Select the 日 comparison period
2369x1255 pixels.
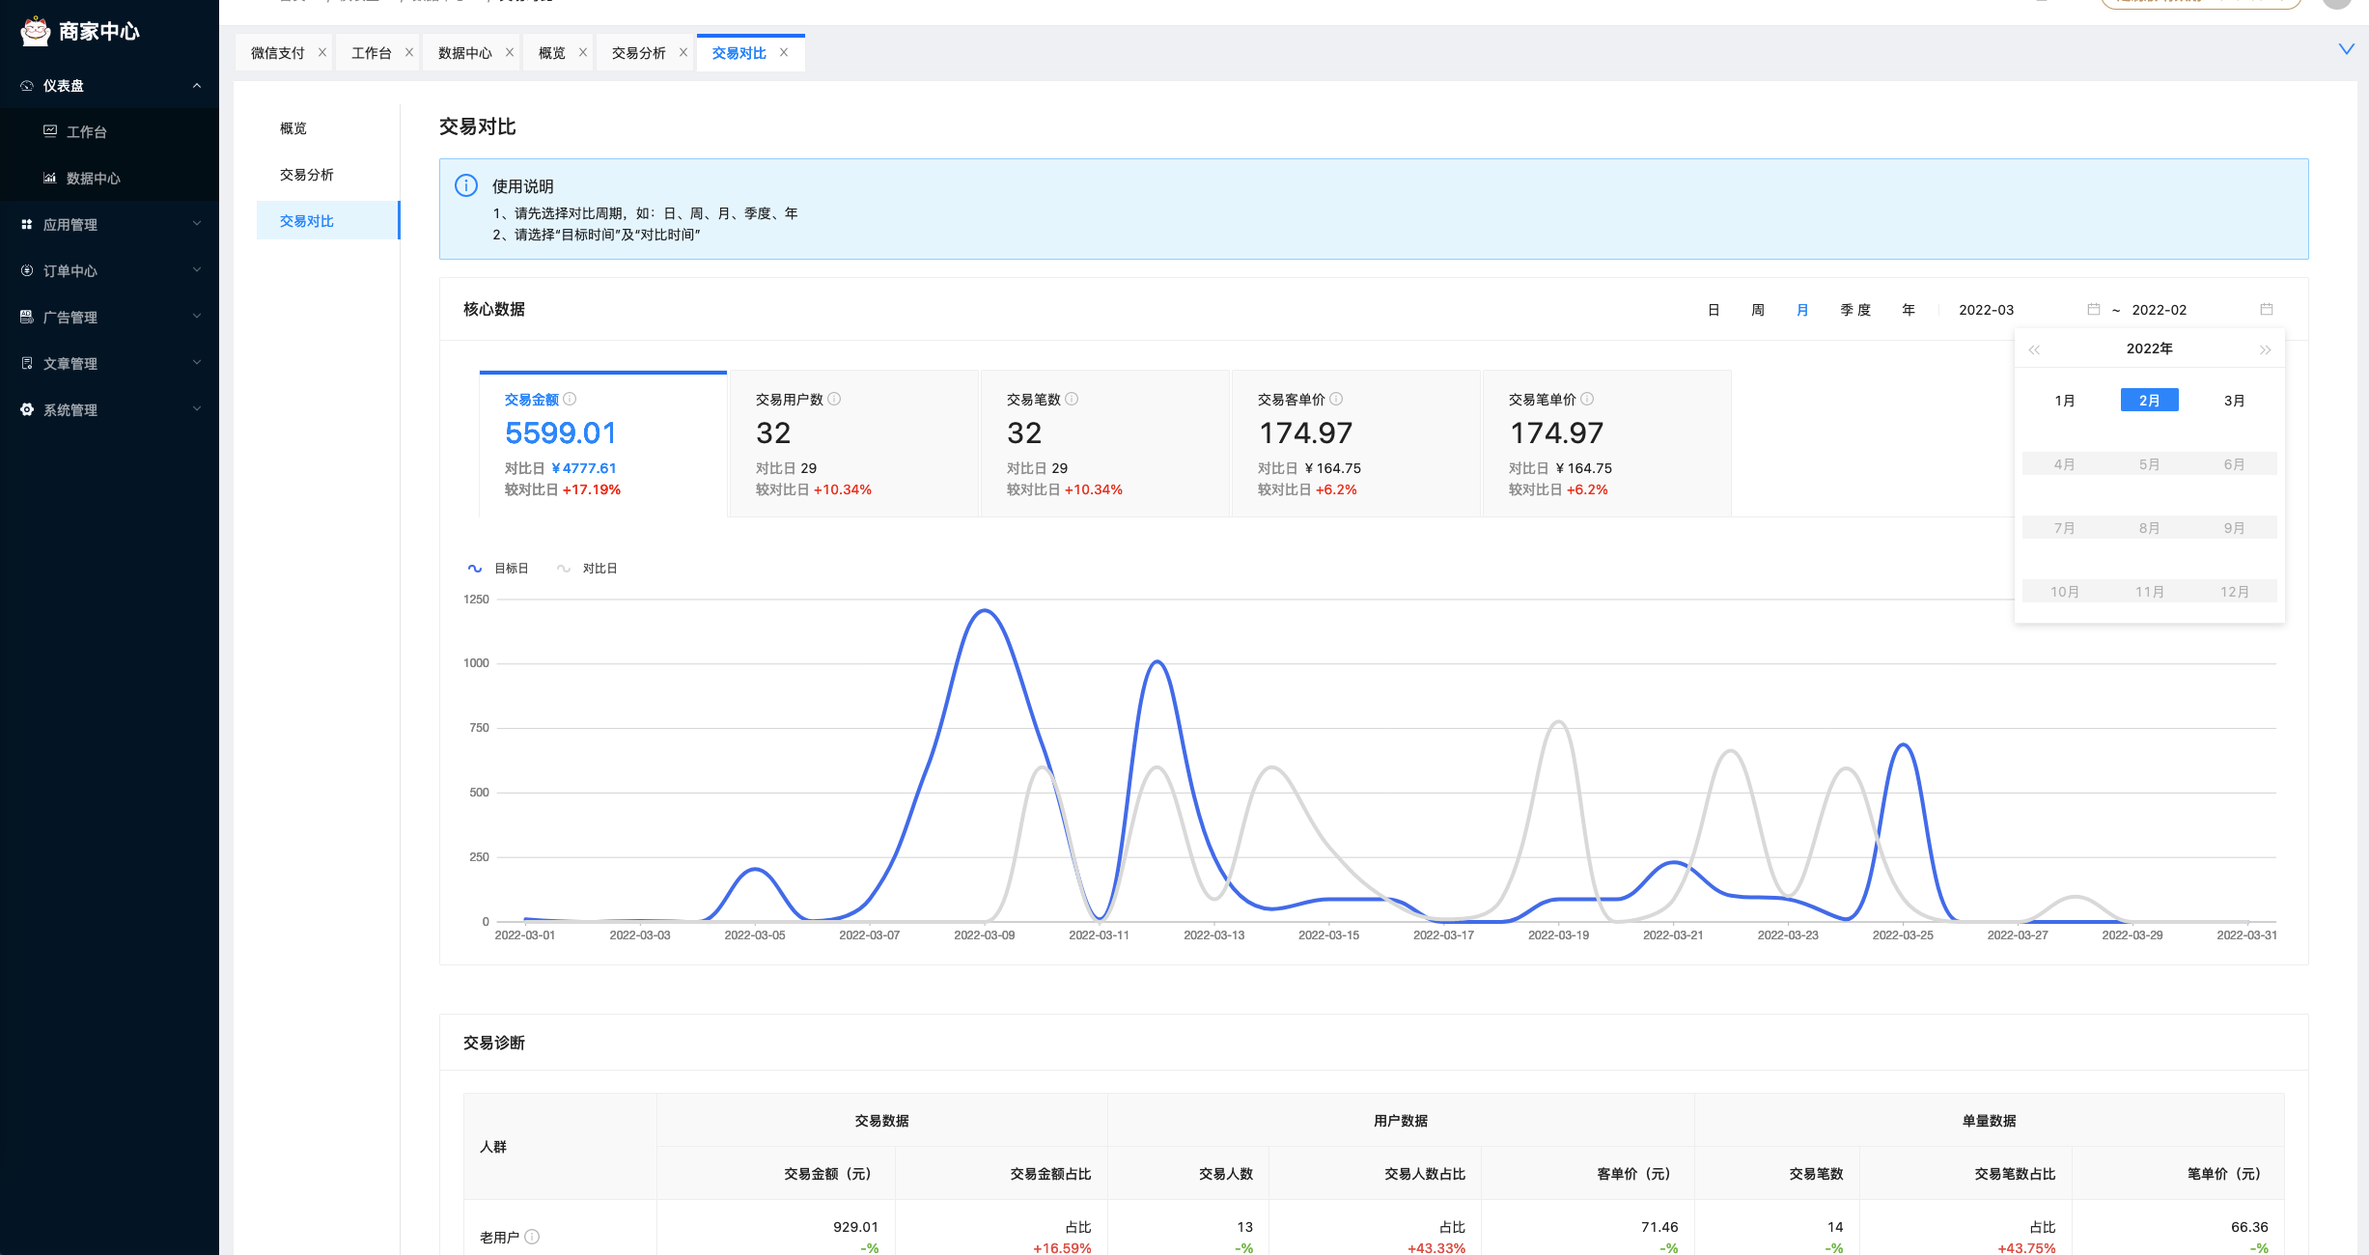(x=1714, y=310)
